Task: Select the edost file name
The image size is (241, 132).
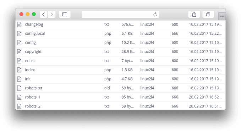Action: pyautogui.click(x=30, y=61)
